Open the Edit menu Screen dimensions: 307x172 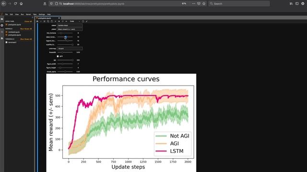pyautogui.click(x=12, y=14)
